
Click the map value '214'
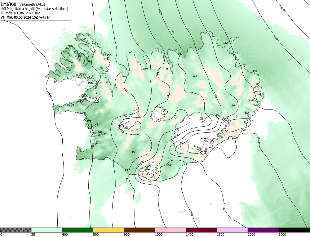[x=102, y=159]
